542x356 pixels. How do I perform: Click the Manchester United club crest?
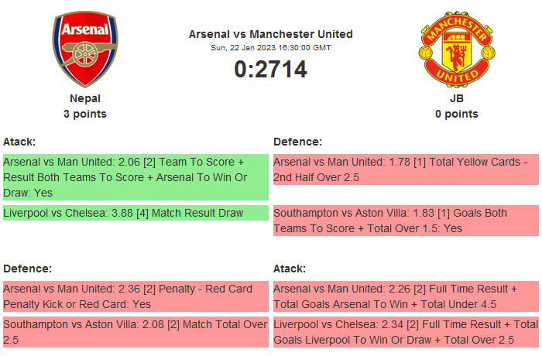(457, 50)
